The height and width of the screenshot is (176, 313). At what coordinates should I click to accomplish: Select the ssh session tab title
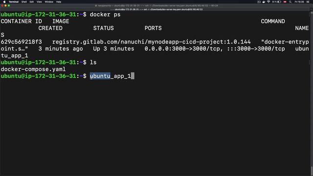(156, 9)
